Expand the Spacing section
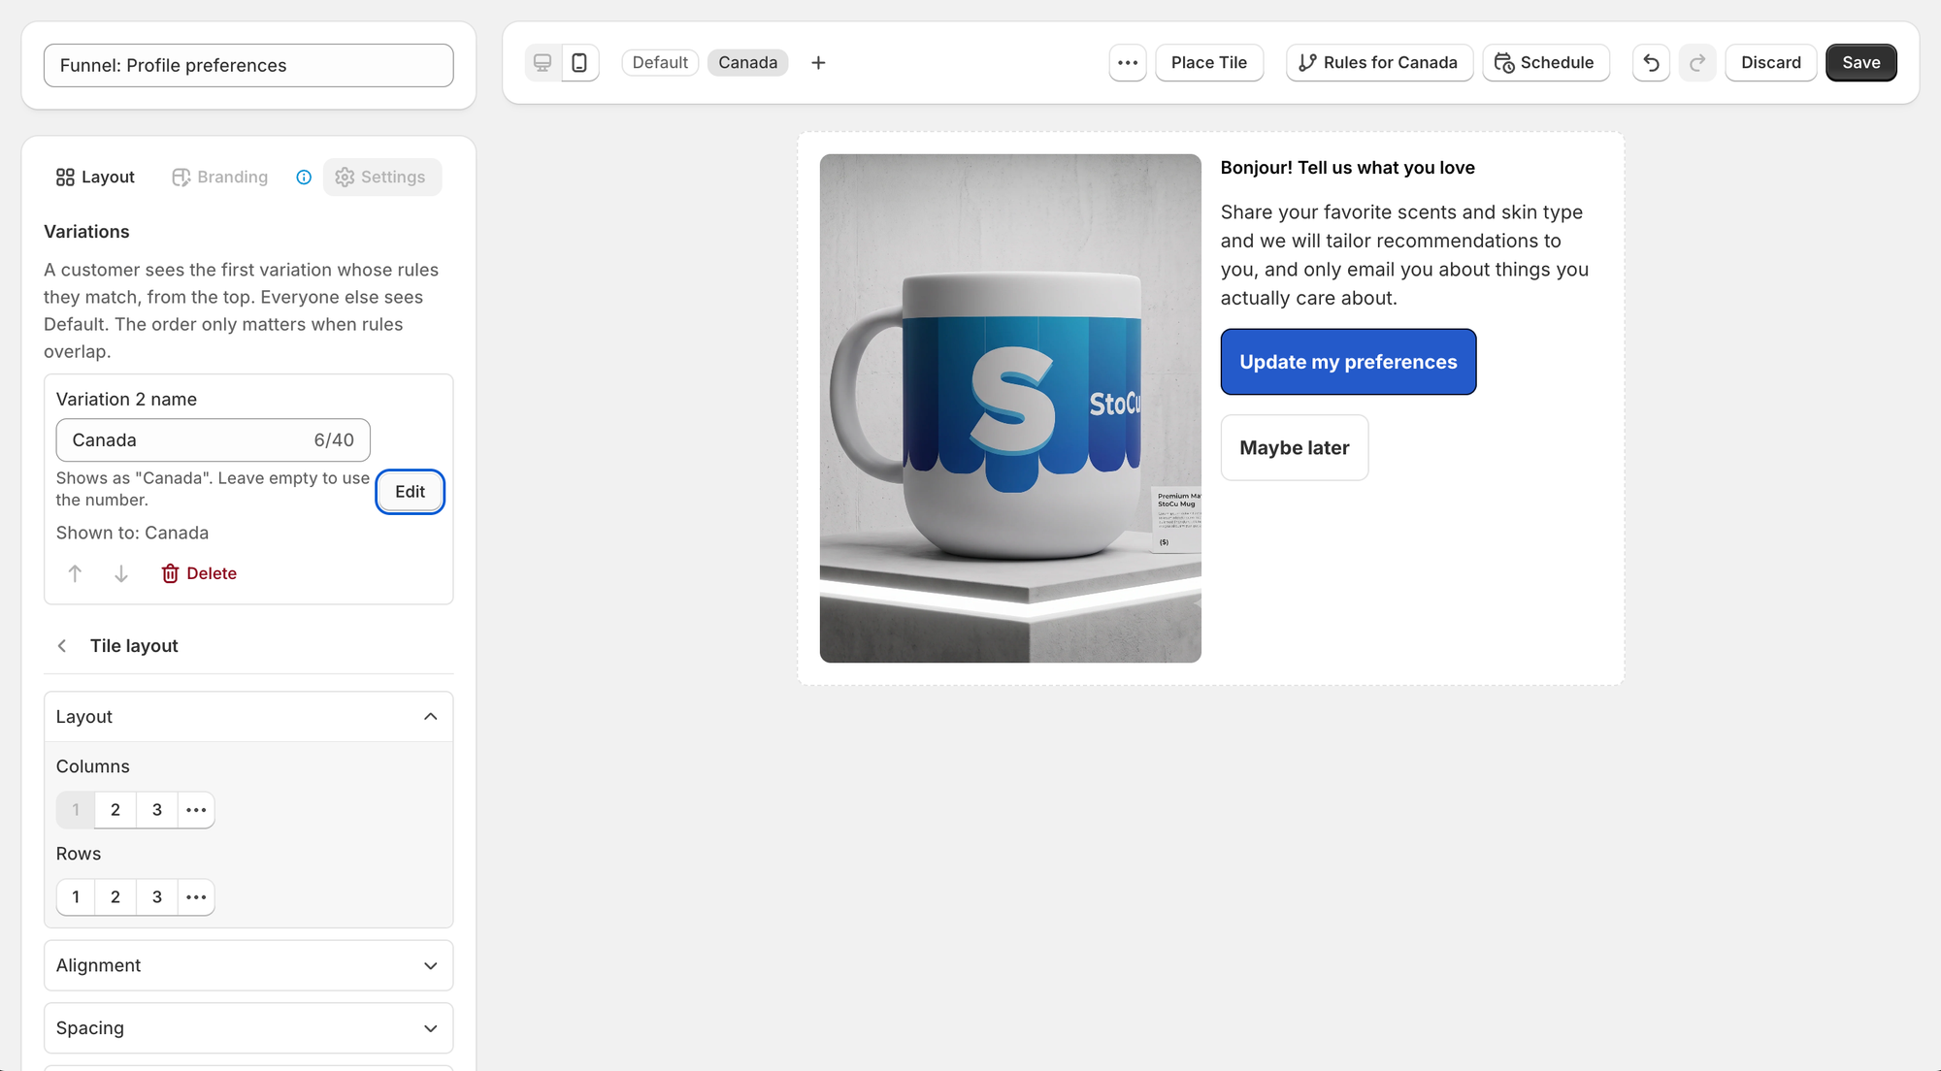This screenshot has height=1071, width=1941. coord(248,1028)
